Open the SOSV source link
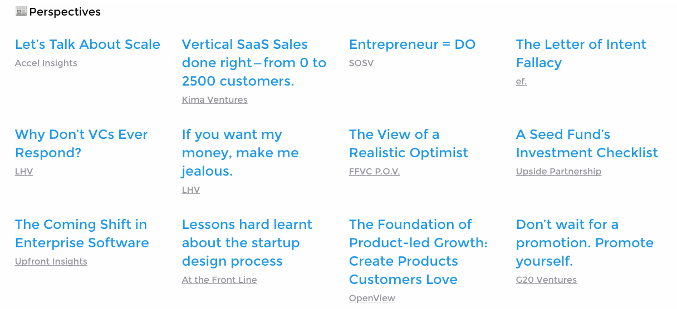The image size is (677, 309). 361,63
